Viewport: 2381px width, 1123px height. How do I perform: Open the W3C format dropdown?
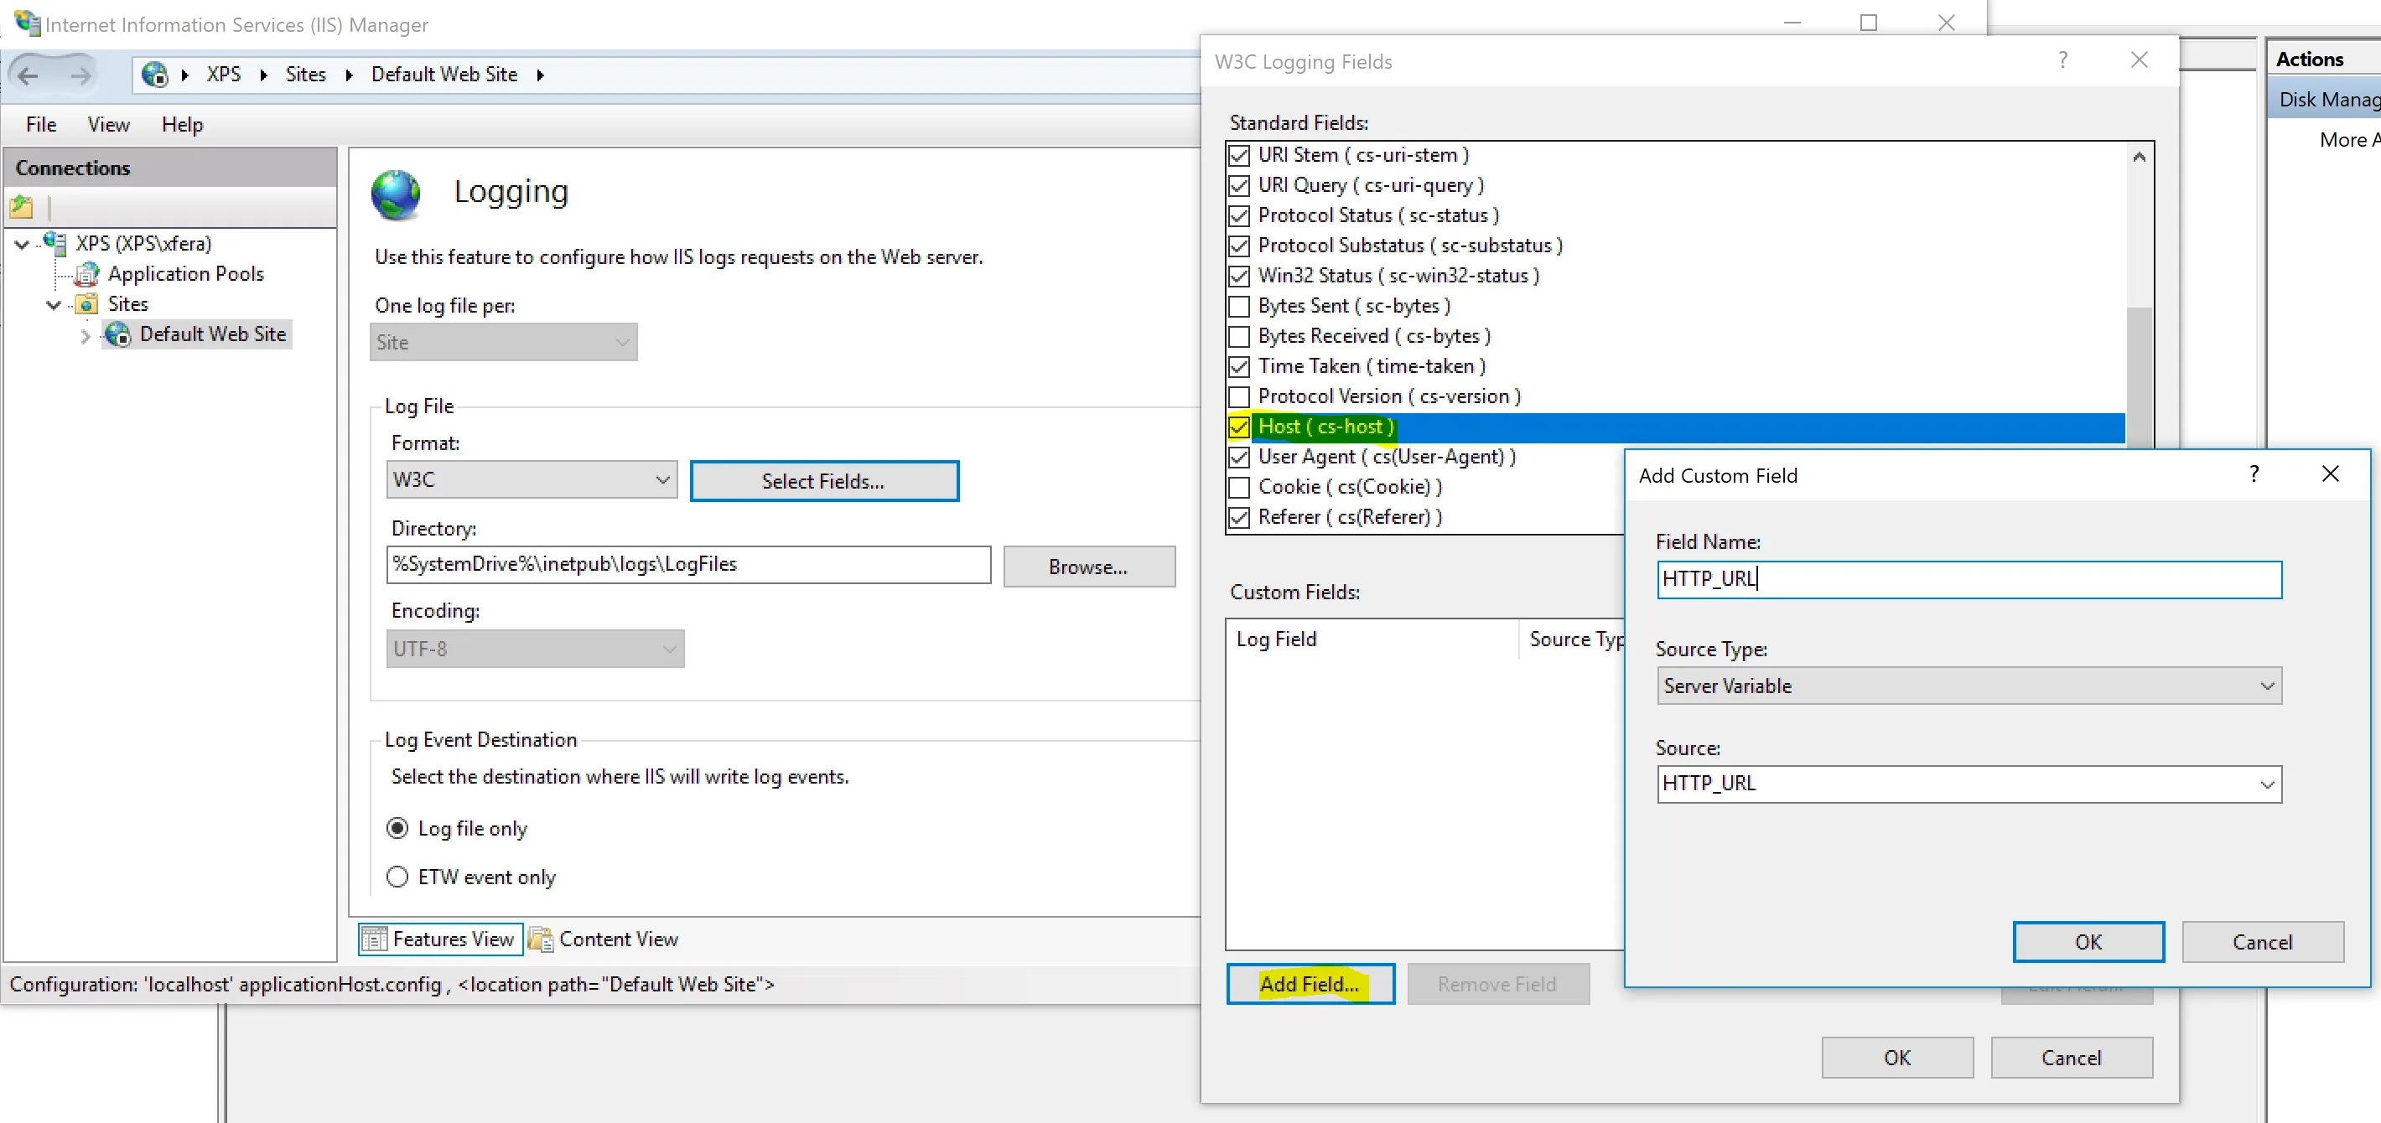pos(531,479)
